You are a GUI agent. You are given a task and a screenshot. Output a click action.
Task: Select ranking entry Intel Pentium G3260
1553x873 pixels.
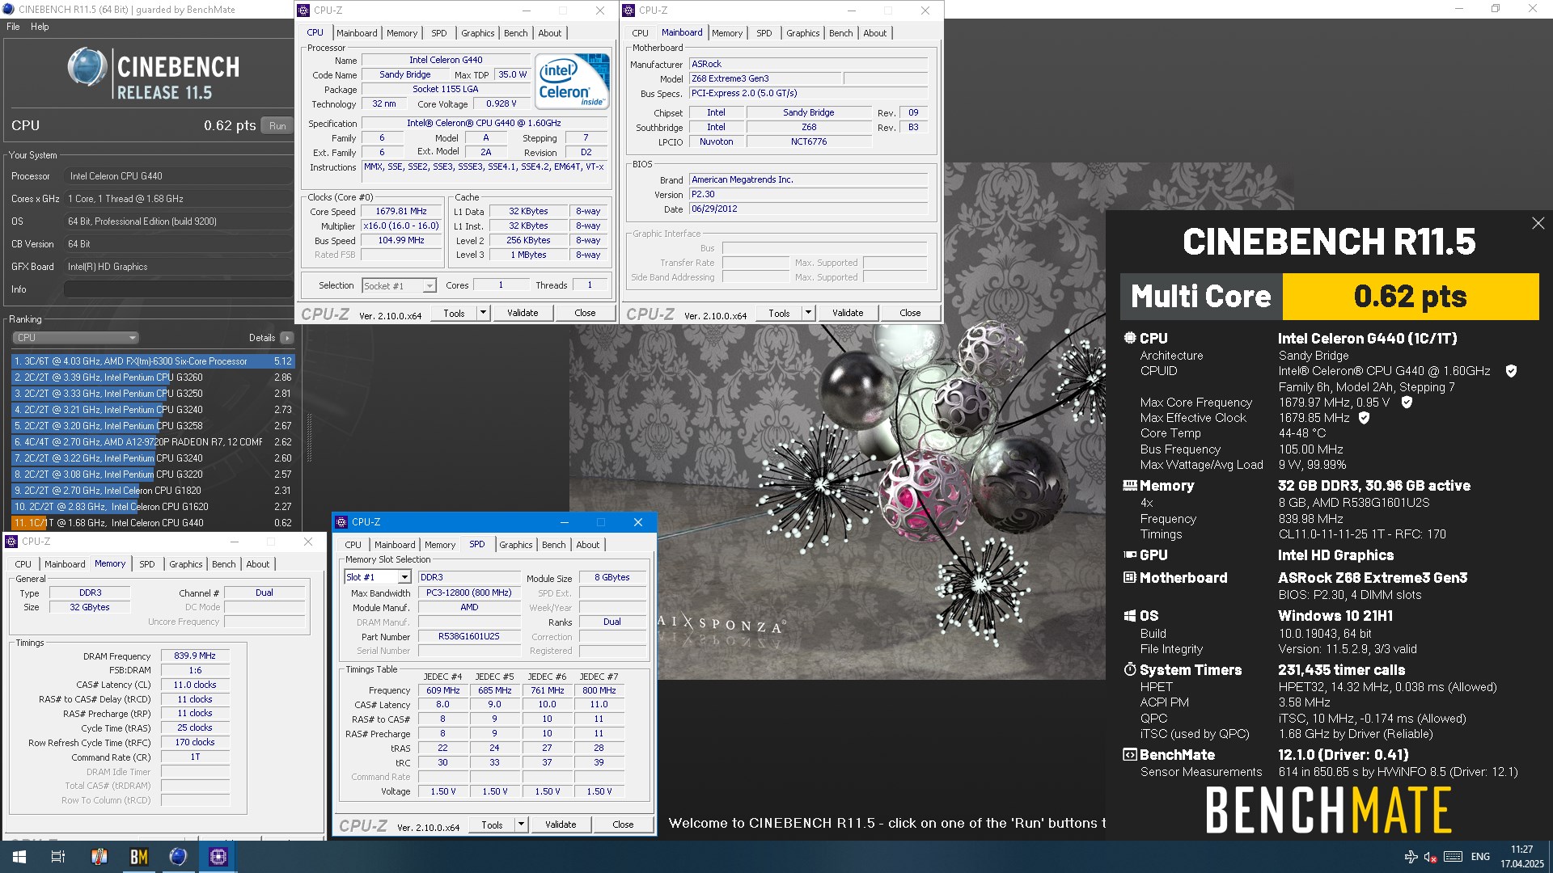153,377
